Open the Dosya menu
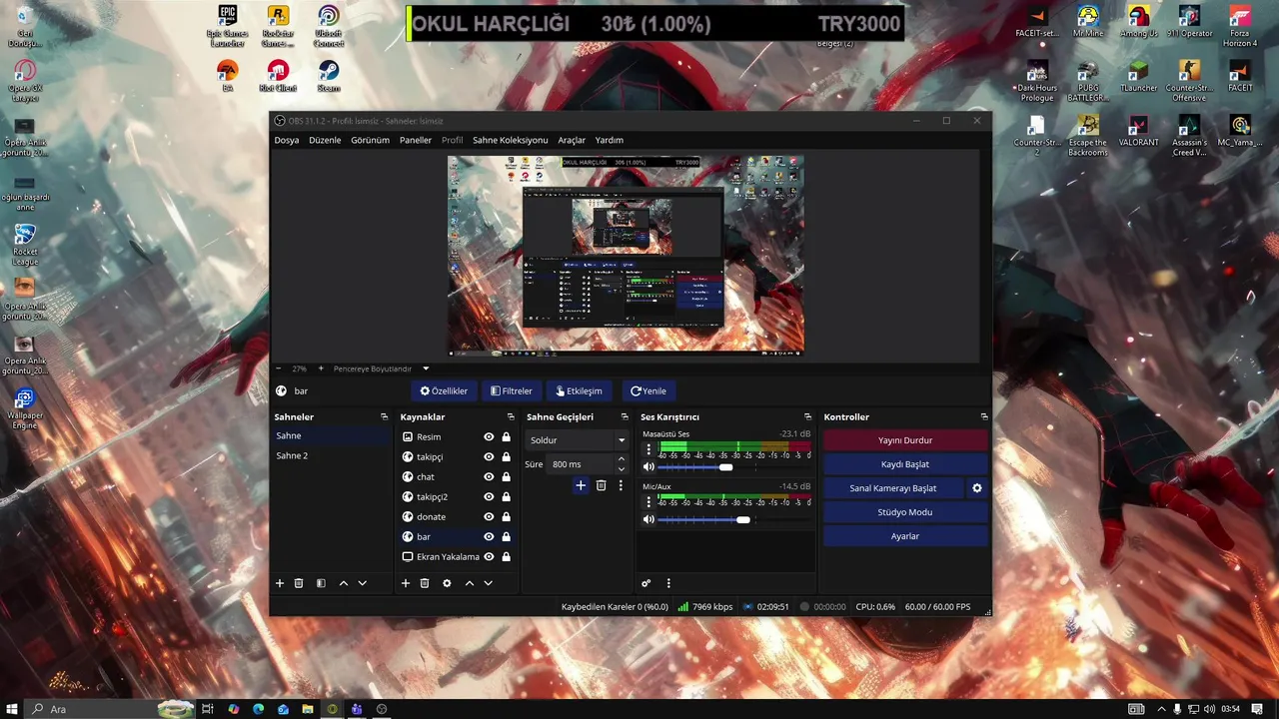 pos(287,140)
